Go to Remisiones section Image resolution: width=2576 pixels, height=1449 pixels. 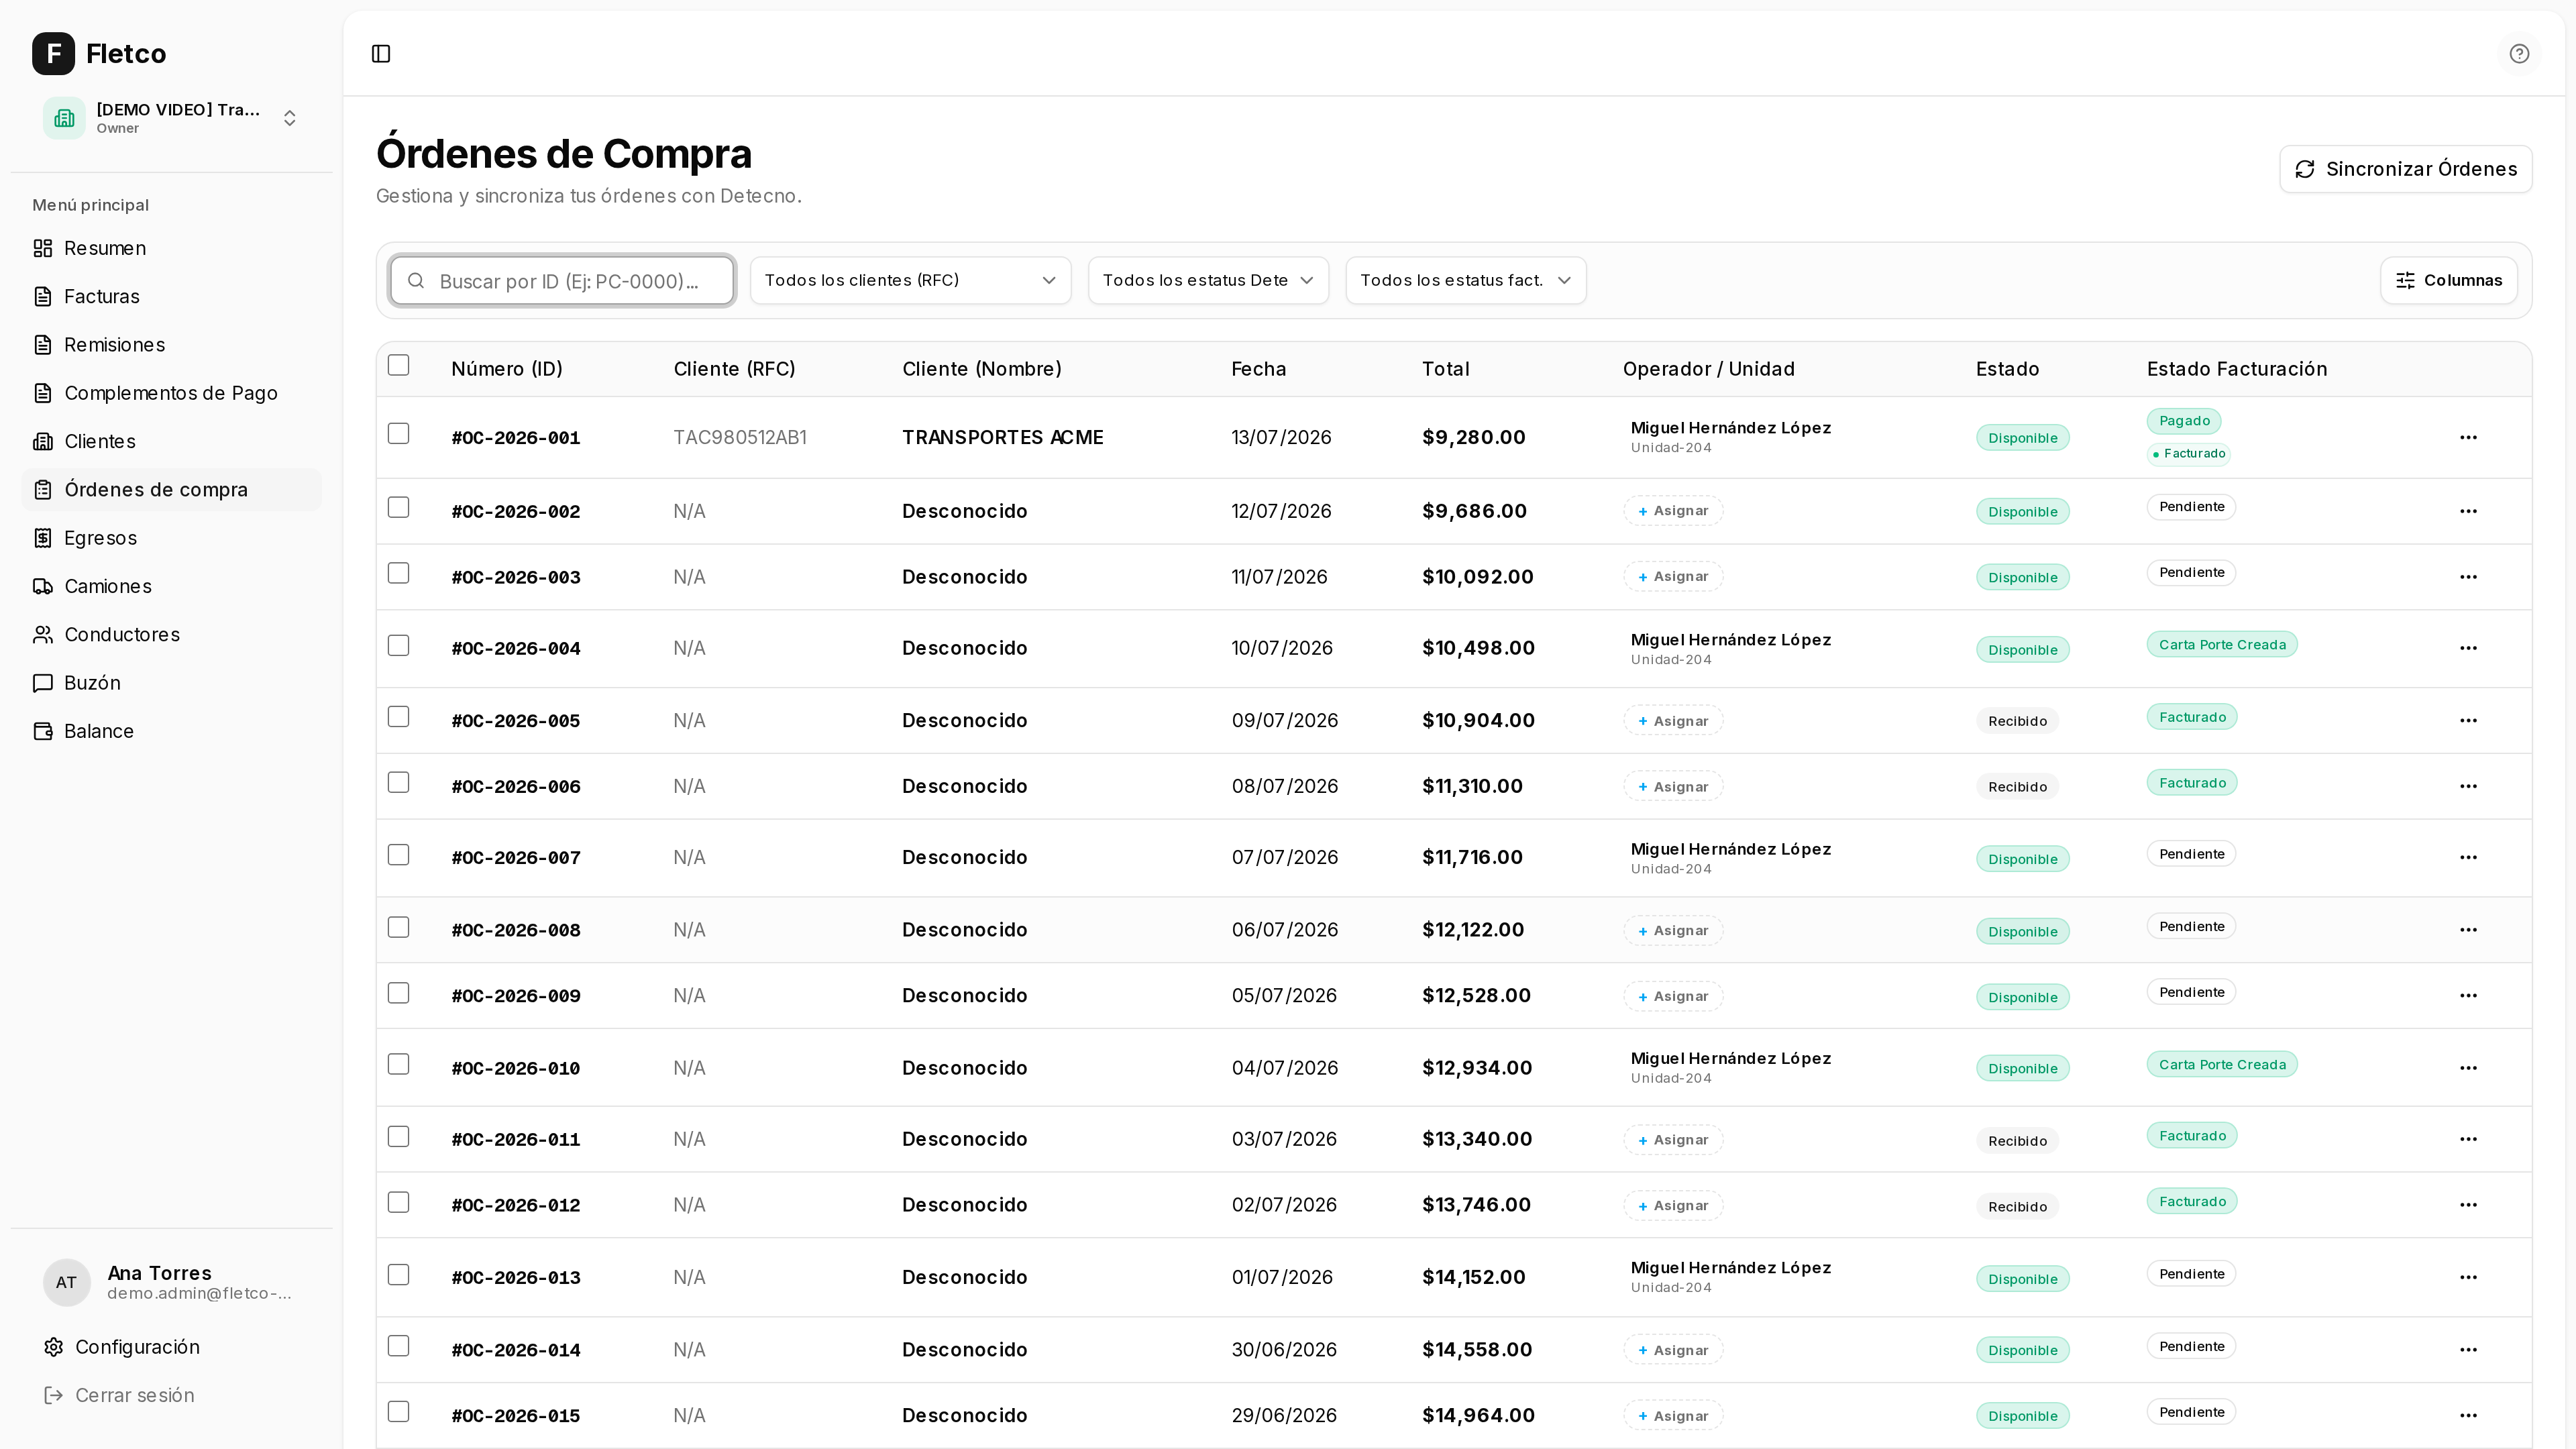[x=172, y=345]
